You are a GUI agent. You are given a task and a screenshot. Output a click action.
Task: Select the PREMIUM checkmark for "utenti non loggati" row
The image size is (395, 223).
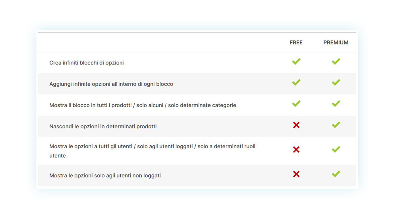coord(336,174)
